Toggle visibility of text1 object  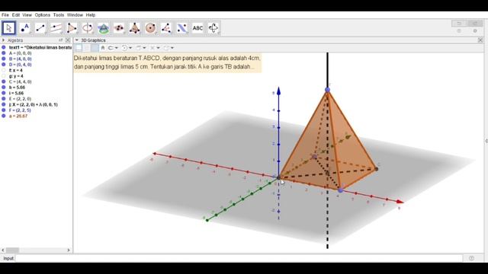coord(4,47)
